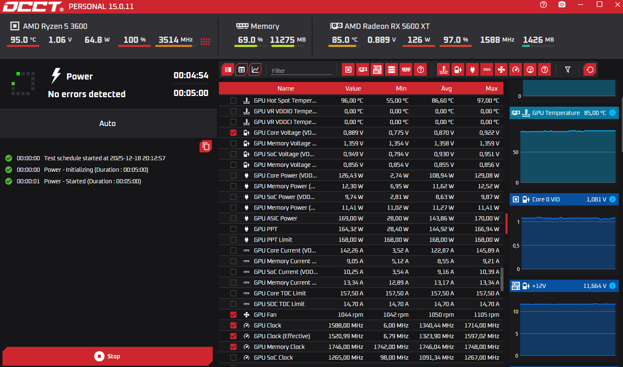Select the GPU Temperature graph header
The height and width of the screenshot is (367, 623).
564,113
